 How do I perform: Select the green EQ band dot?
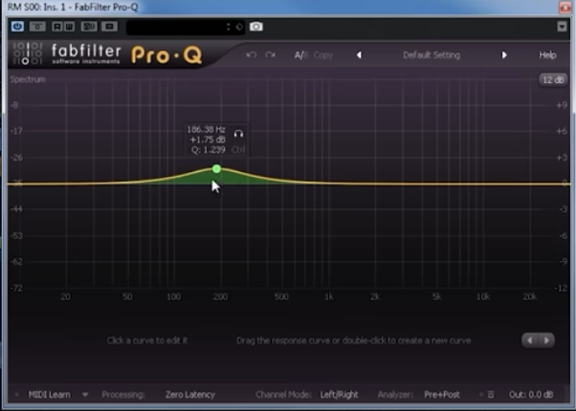click(x=216, y=169)
